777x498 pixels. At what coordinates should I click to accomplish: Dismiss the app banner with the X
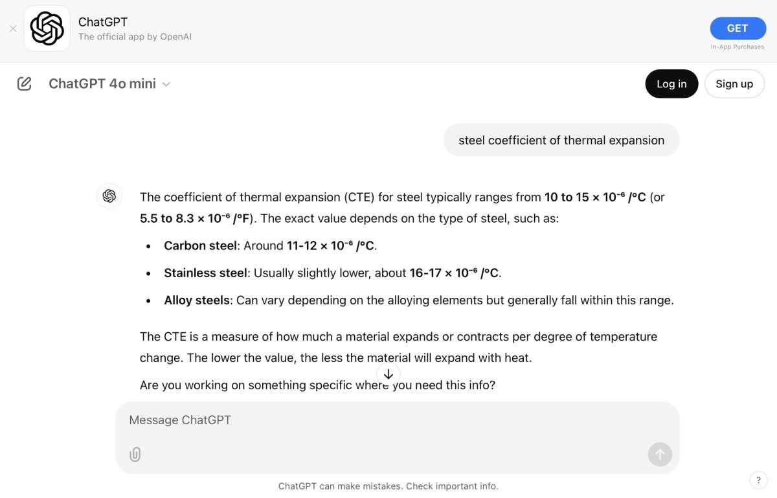coord(13,28)
